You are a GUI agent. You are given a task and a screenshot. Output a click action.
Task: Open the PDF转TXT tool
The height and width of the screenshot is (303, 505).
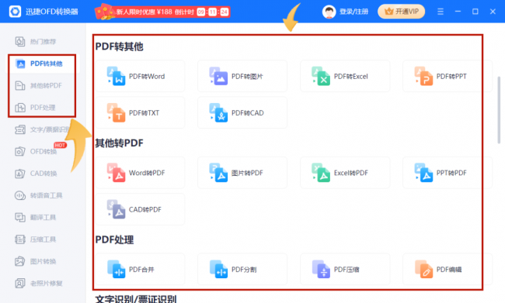tap(140, 113)
